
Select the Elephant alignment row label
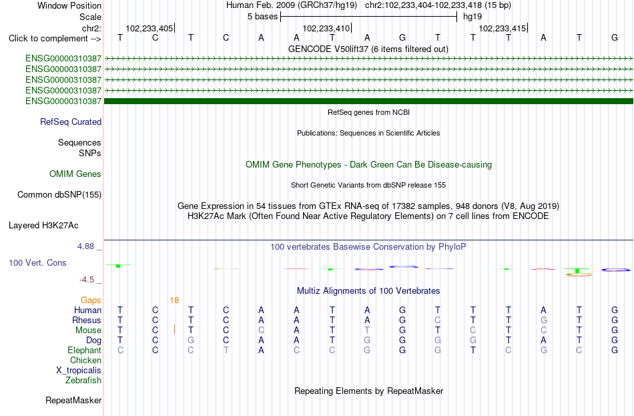[85, 351]
